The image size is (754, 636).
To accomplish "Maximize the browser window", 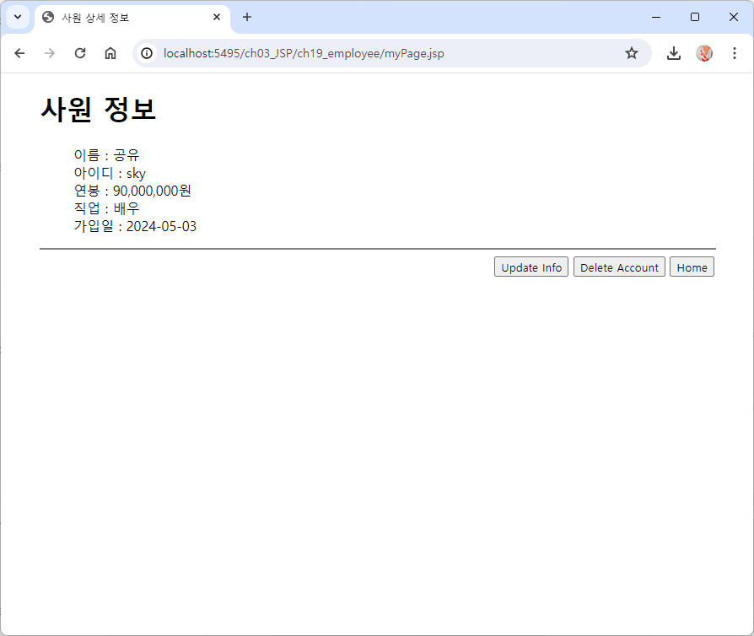I will point(695,18).
